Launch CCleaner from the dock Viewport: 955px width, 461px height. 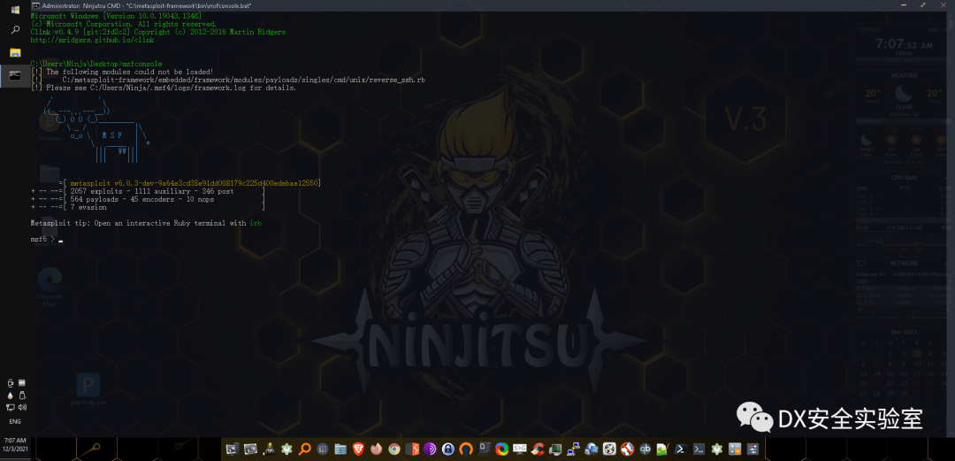click(x=538, y=449)
